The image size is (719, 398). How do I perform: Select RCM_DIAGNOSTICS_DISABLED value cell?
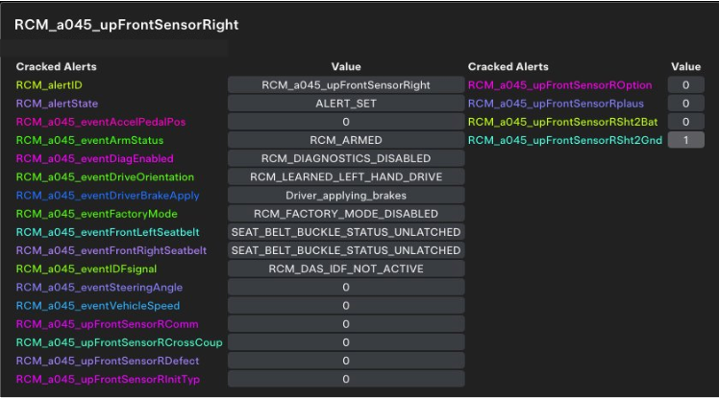pos(346,158)
